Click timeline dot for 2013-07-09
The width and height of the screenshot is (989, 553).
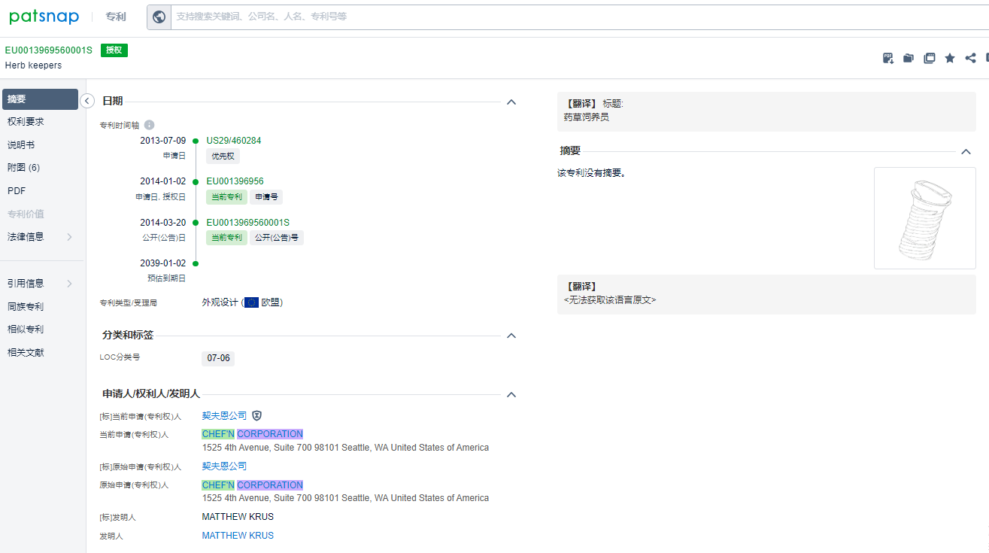[x=196, y=141]
